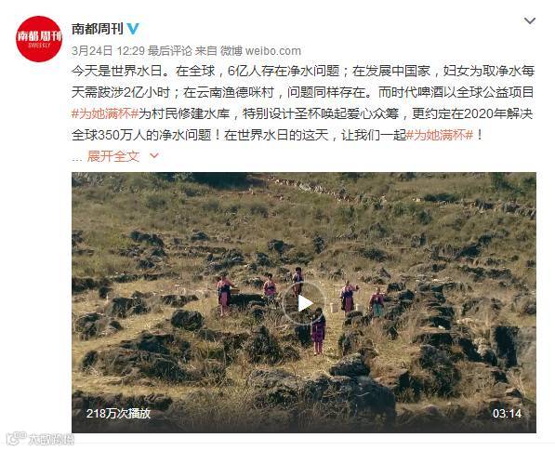This screenshot has height=451, width=555.
Task: Click the 03:14 video duration label
Action: (x=507, y=414)
